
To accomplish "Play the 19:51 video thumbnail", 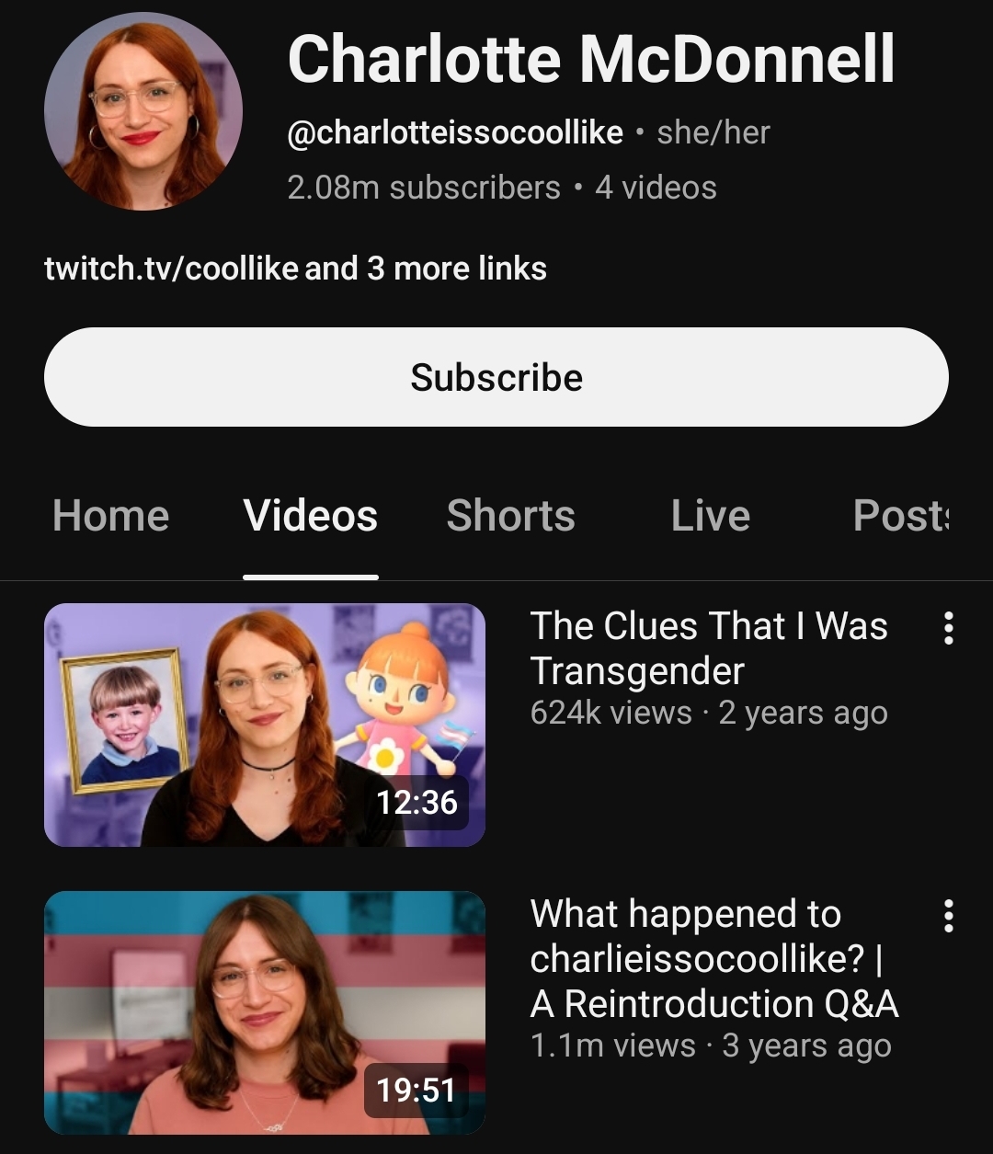I will tap(265, 1012).
